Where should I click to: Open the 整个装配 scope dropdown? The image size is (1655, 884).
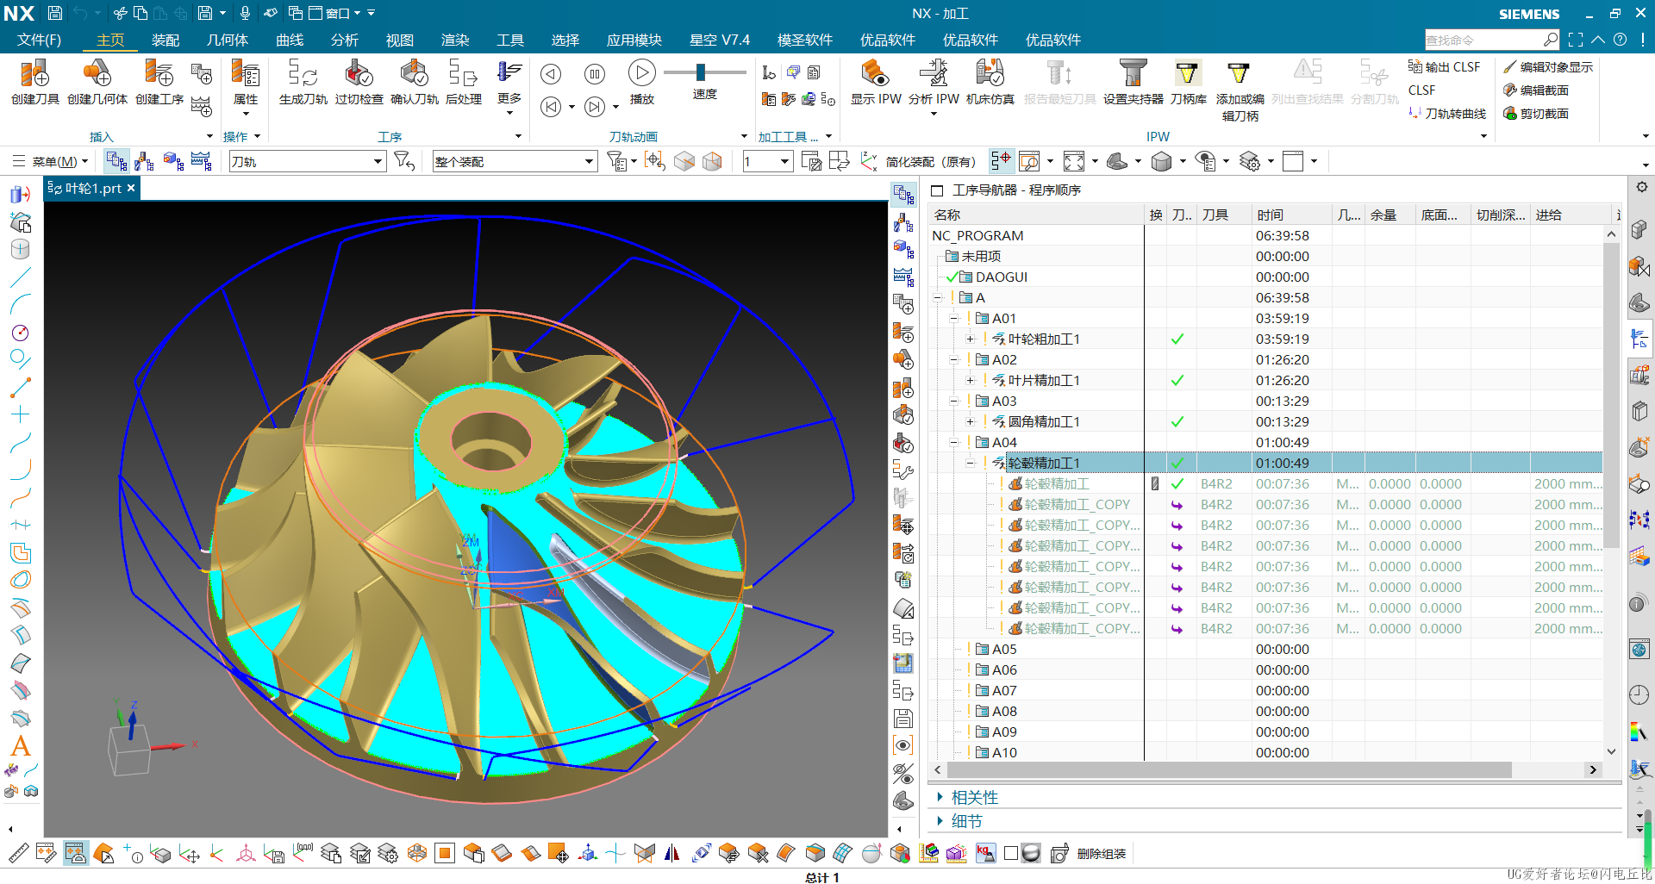pos(589,161)
